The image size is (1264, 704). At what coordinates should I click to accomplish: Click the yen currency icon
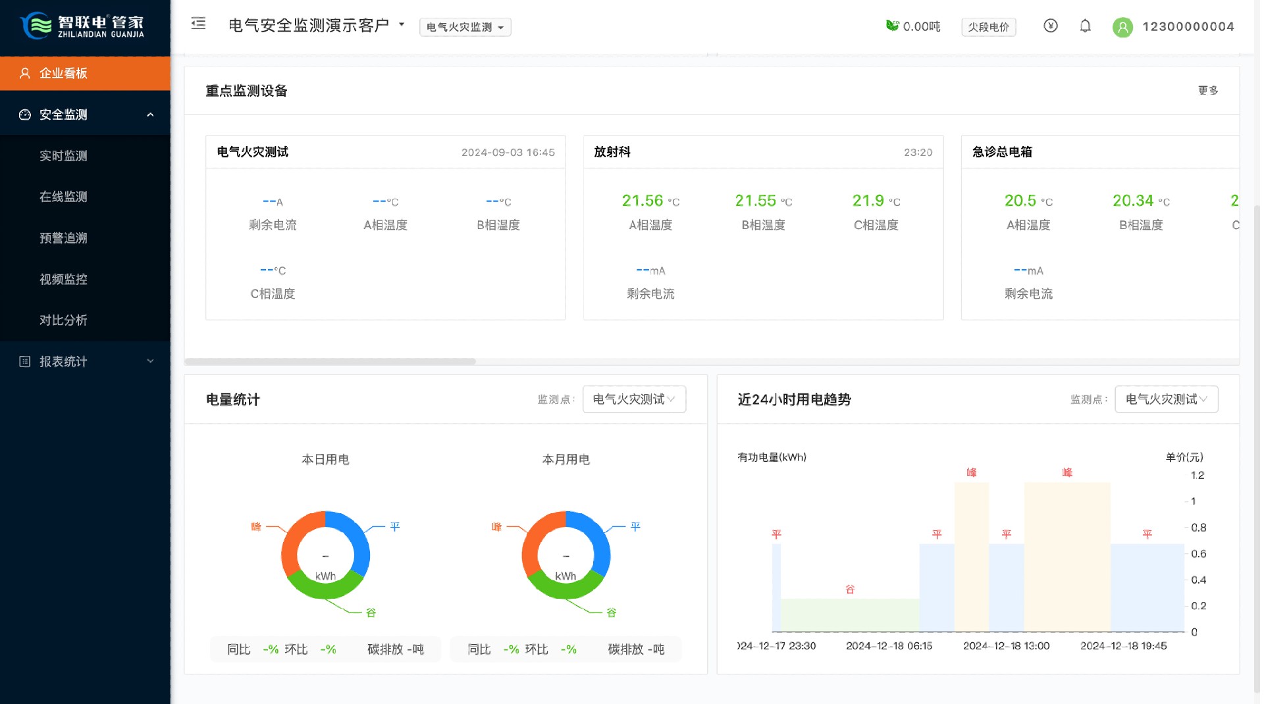click(1050, 26)
